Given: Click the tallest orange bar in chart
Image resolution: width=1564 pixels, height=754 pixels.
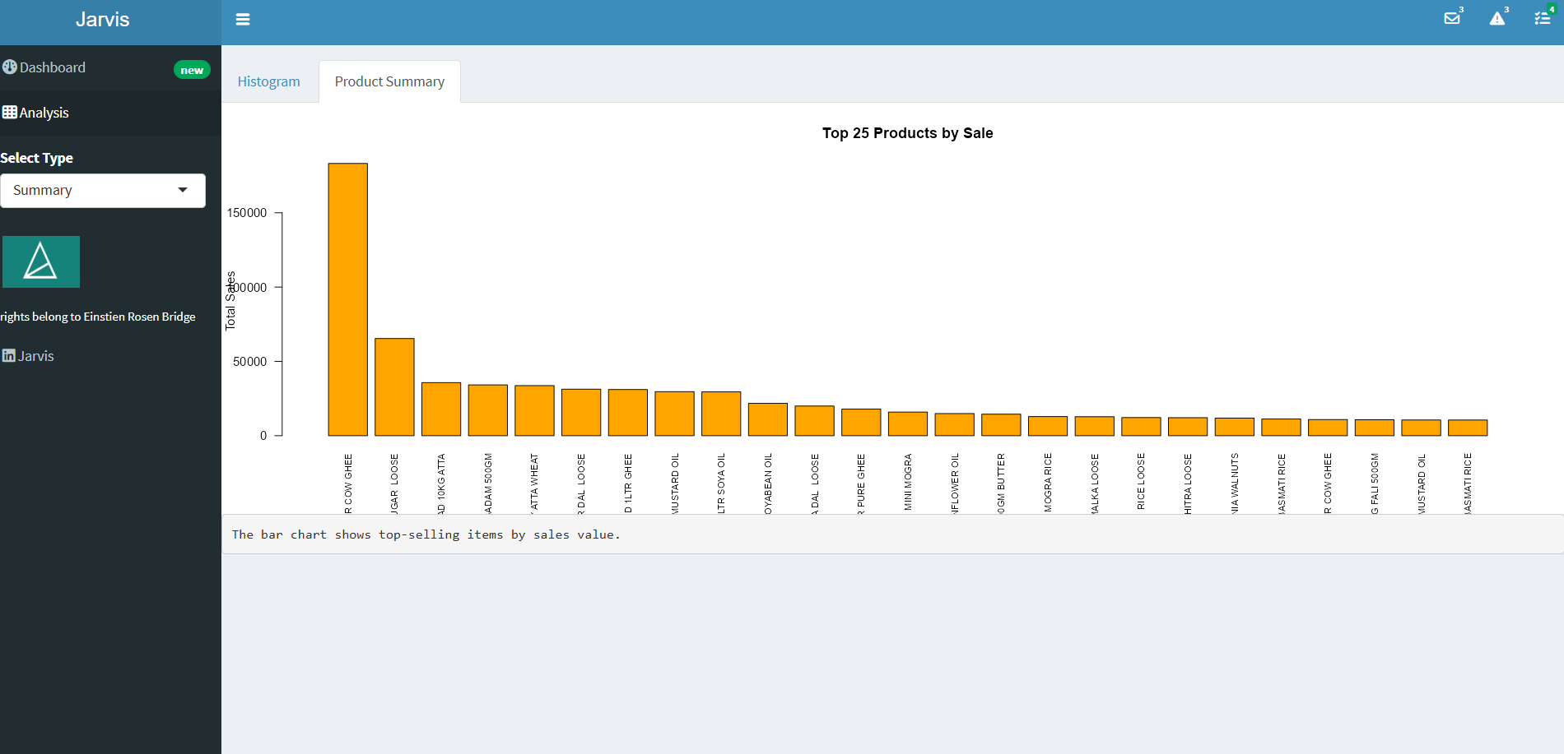Looking at the screenshot, I should click(348, 299).
